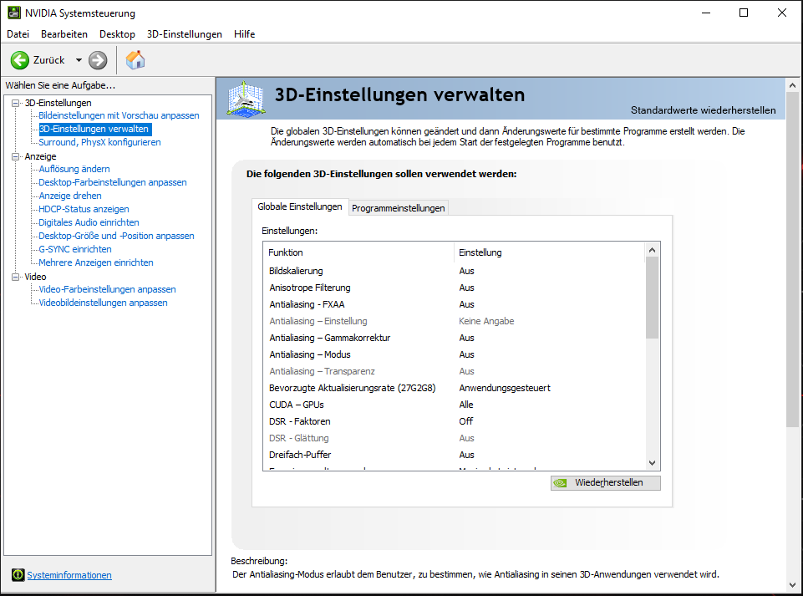803x596 pixels.
Task: Open Digitales Audio einrichten
Action: click(x=89, y=222)
